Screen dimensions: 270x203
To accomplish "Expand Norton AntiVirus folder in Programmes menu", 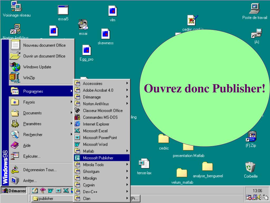I will 102,104.
